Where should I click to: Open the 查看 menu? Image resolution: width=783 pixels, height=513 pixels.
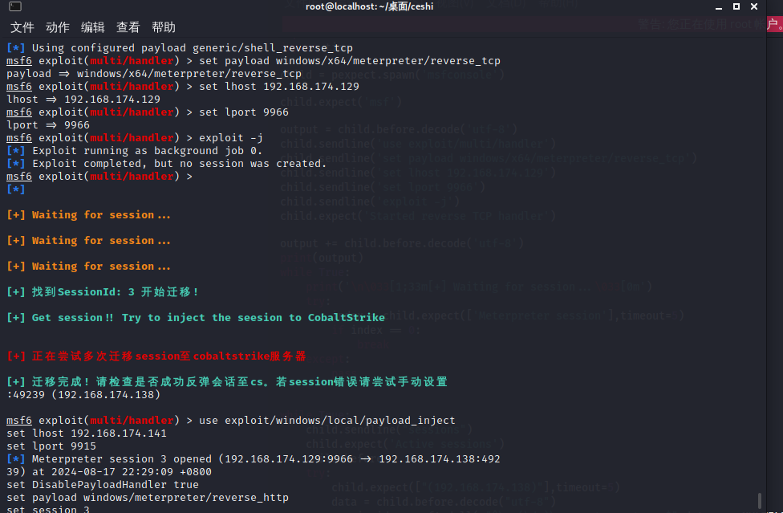click(x=128, y=27)
